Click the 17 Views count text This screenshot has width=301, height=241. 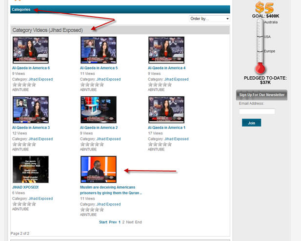(x=155, y=133)
